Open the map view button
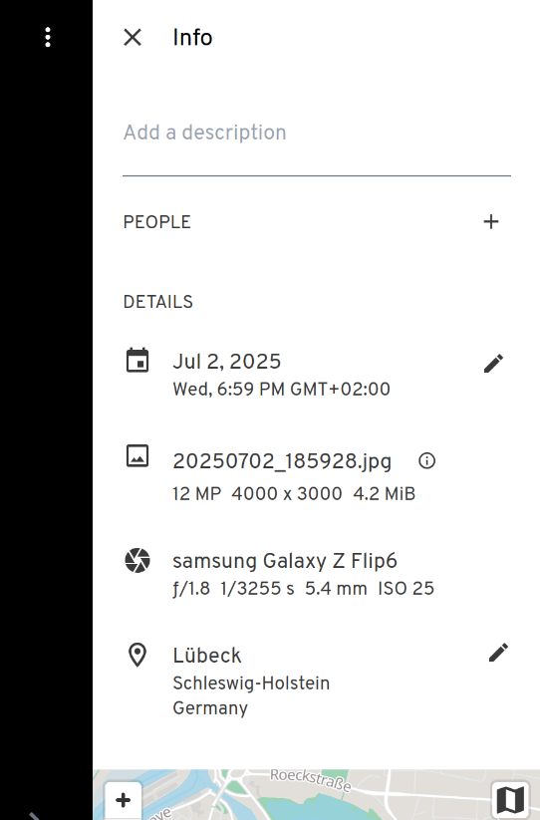This screenshot has height=820, width=540. [x=510, y=800]
